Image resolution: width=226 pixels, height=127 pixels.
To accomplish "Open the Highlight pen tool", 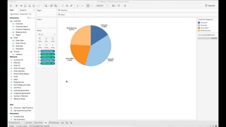I will [x=78, y=6].
